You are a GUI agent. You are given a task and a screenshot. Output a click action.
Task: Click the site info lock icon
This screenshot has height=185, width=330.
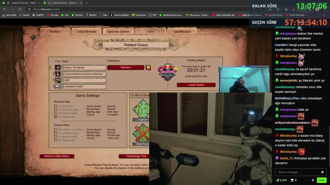tap(29, 9)
